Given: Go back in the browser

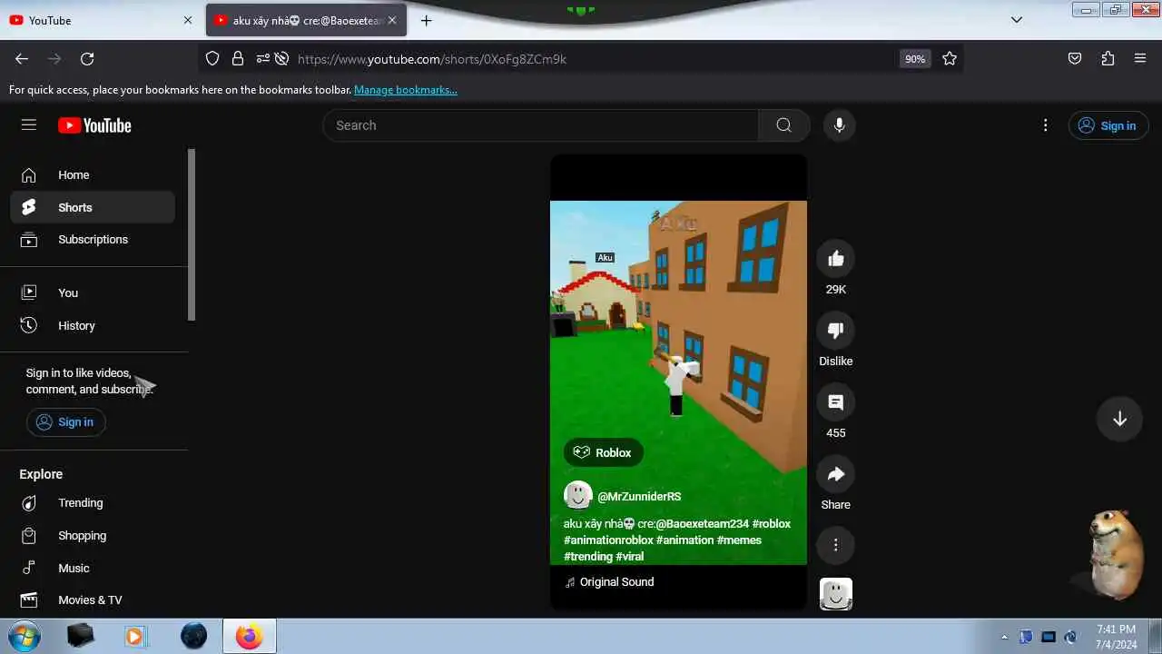Looking at the screenshot, I should point(22,59).
